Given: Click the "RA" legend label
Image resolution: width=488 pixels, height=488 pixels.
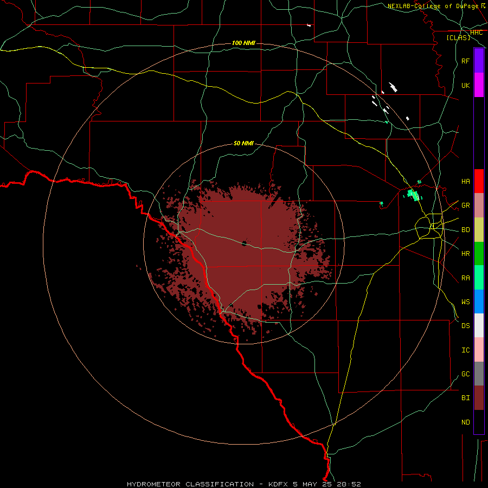Looking at the screenshot, I should point(465,278).
